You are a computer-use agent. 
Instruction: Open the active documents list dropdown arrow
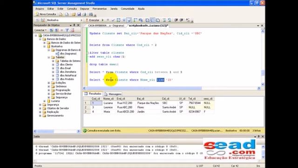258,26
